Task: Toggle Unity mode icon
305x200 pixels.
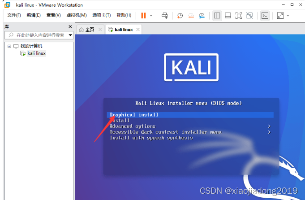Action: [x=249, y=16]
